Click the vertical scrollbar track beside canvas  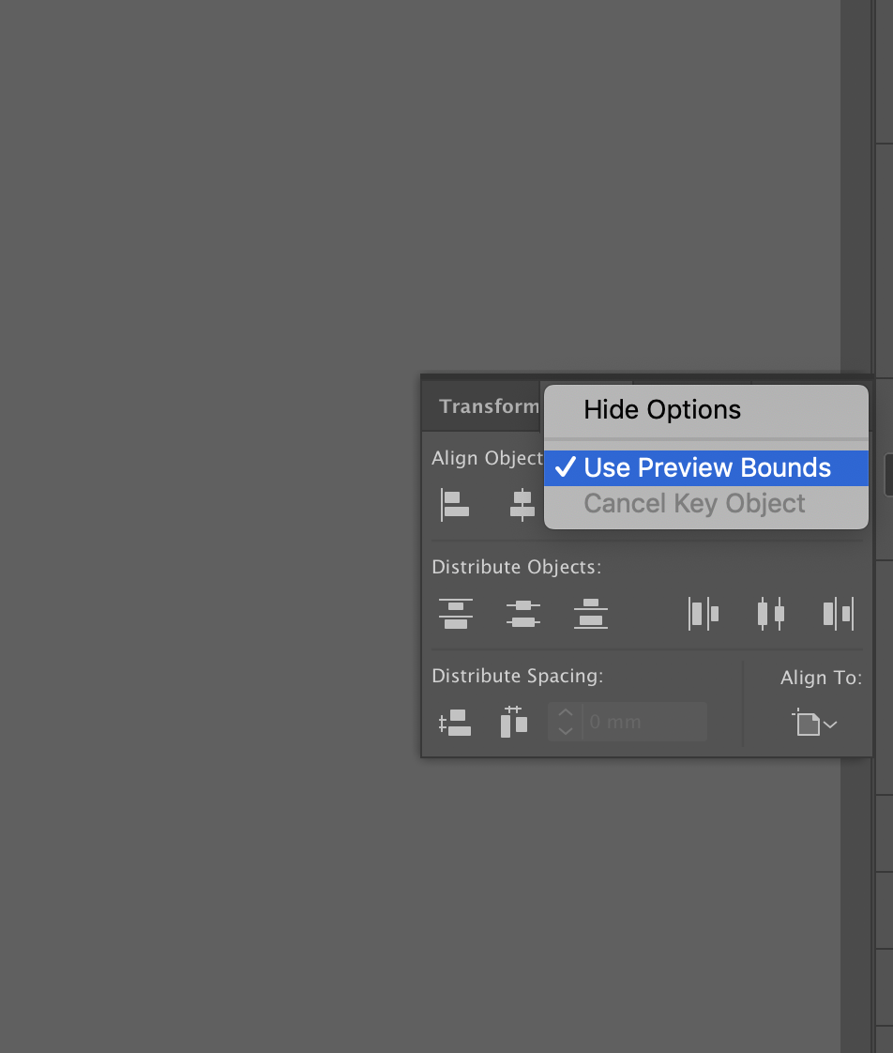pos(855,188)
